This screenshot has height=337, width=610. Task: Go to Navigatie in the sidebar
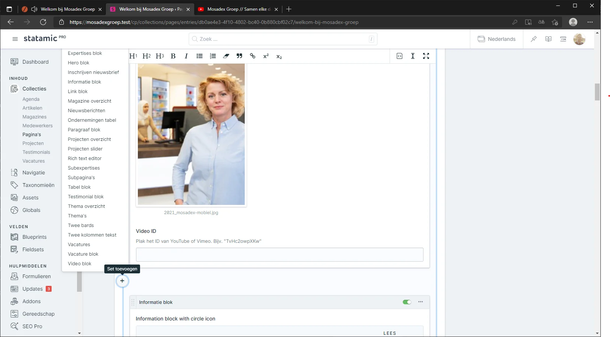[34, 173]
